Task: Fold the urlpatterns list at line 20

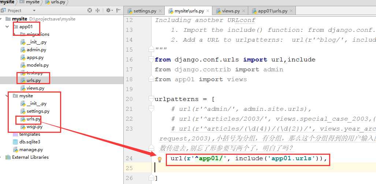Action: 151,99
